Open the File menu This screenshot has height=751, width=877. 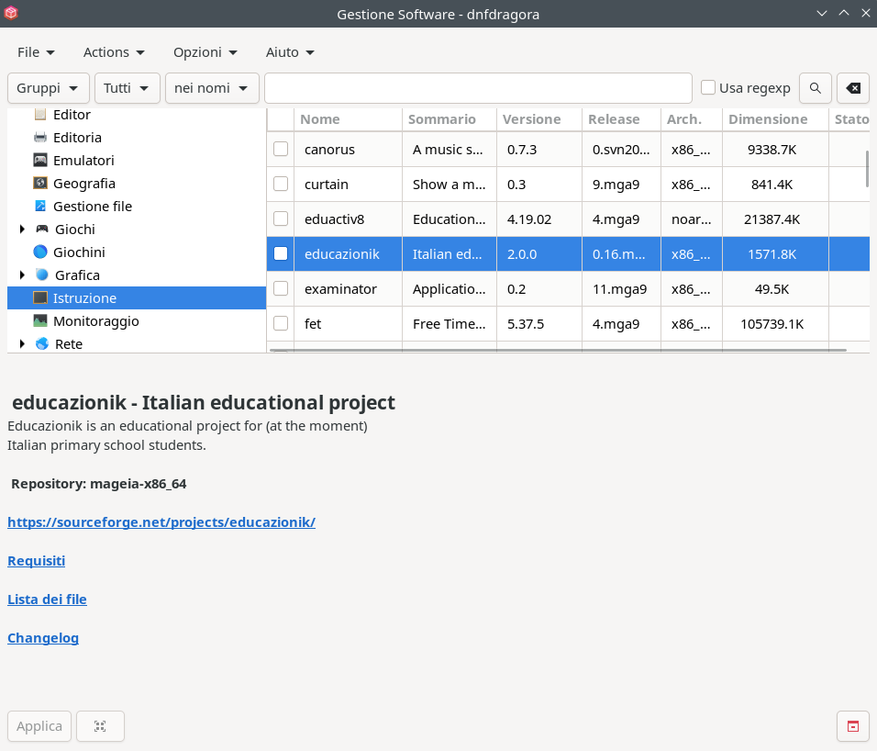click(36, 52)
